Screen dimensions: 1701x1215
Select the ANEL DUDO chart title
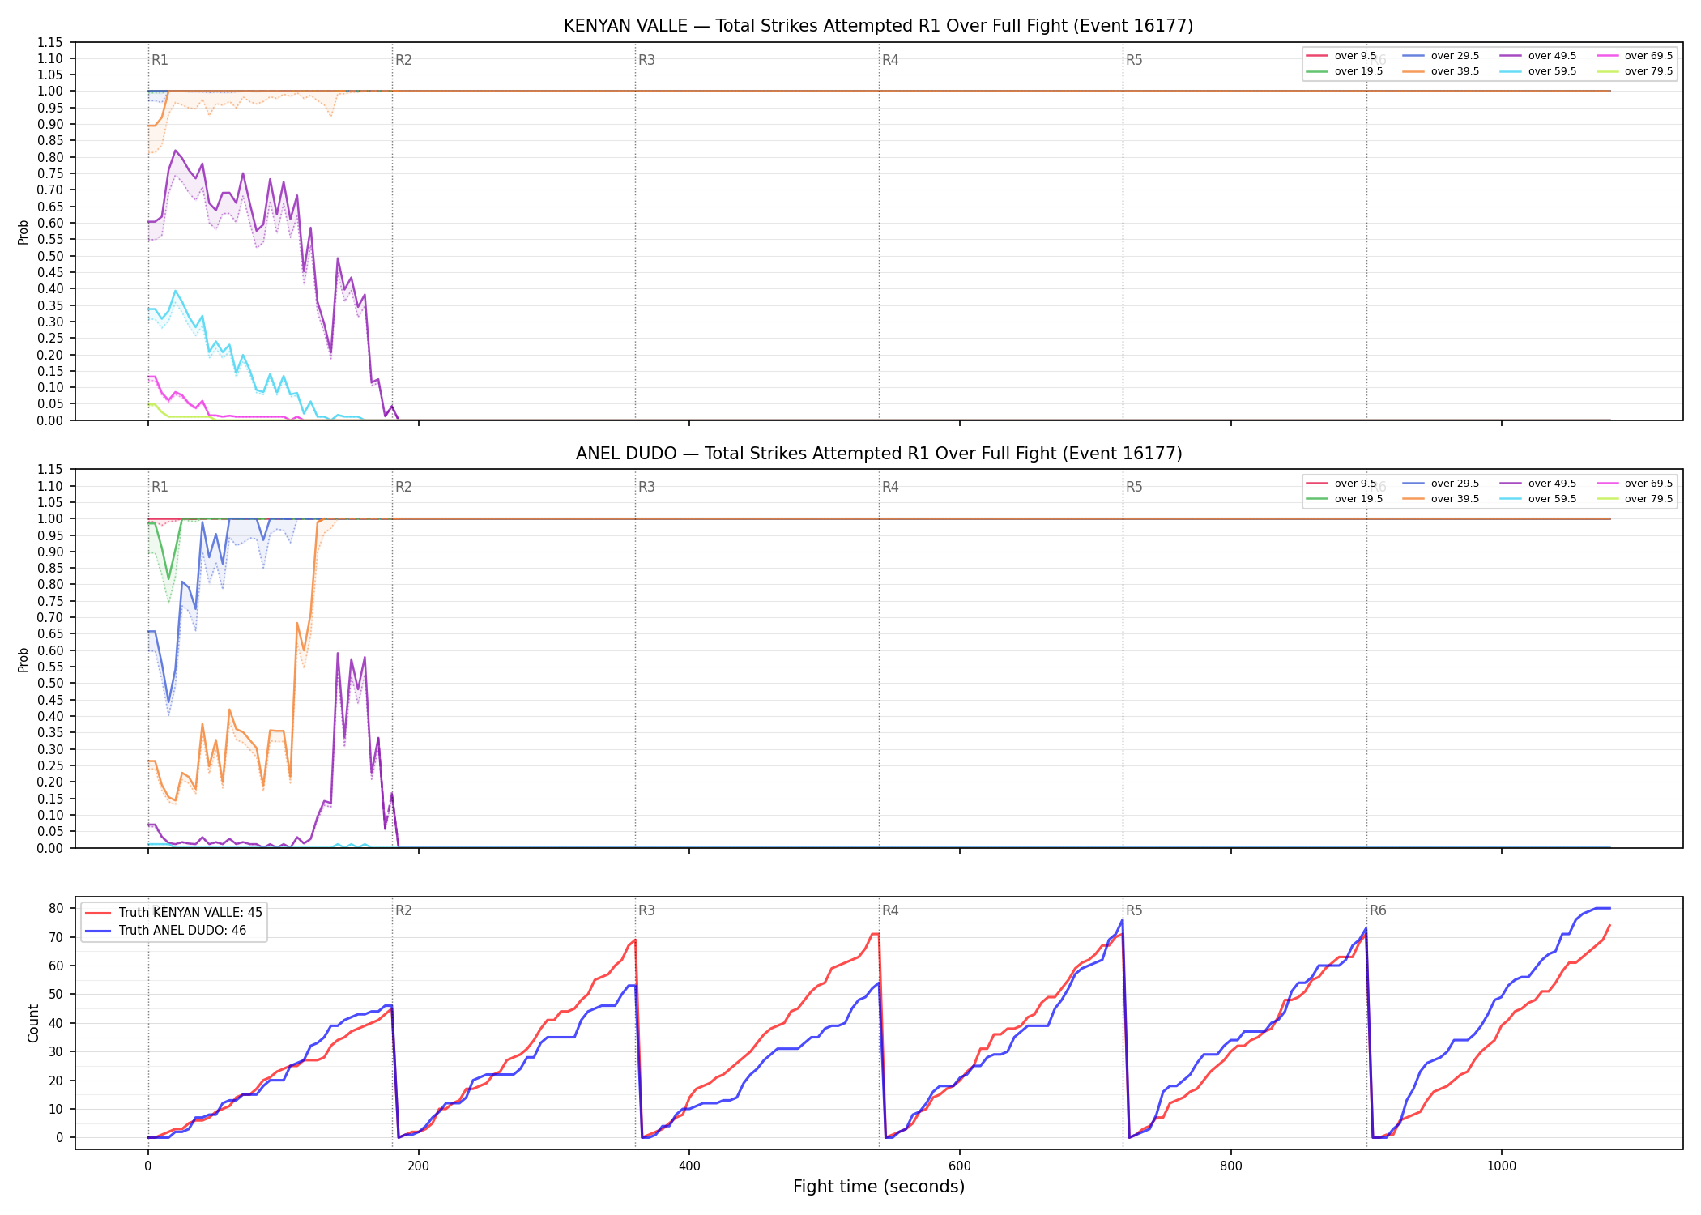(878, 454)
